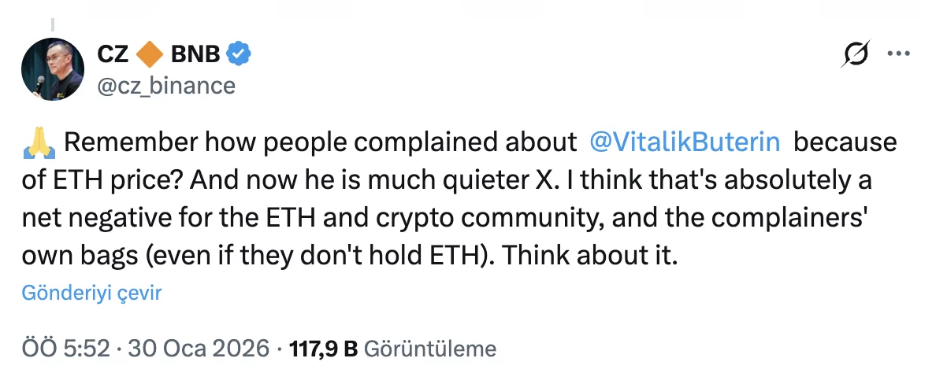Open the @cz_binance handle link

click(x=166, y=85)
